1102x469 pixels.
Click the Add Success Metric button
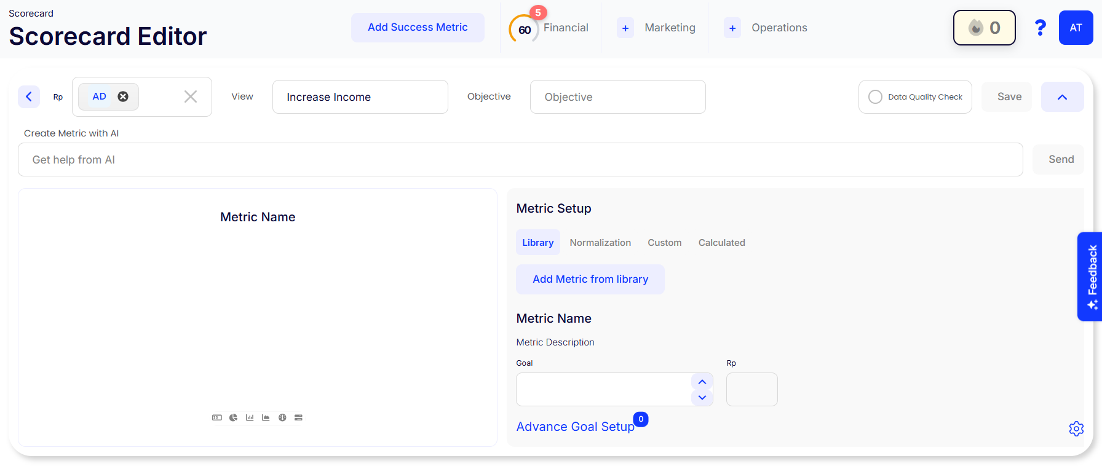(418, 28)
